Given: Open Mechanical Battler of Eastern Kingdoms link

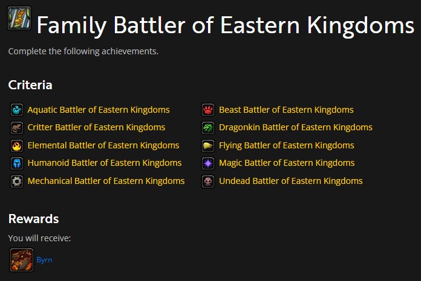Looking at the screenshot, I should [106, 181].
